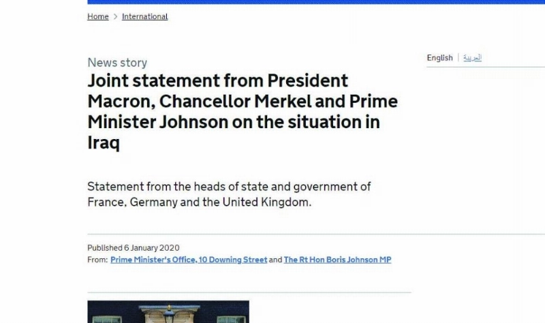Viewport: 545px width, 323px height.
Task: Click the lantern in the door photo
Action: tap(169, 315)
